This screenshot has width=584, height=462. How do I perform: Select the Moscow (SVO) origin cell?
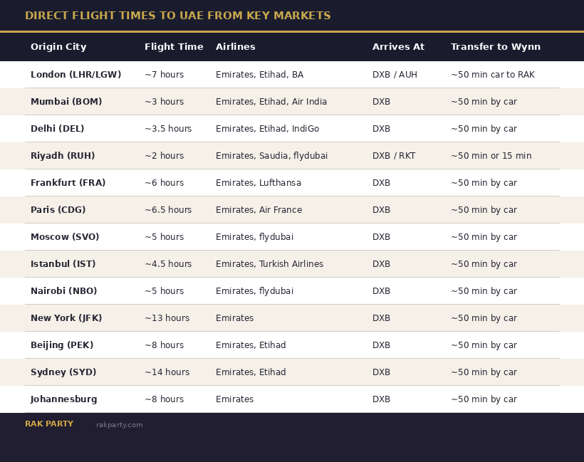click(x=65, y=237)
